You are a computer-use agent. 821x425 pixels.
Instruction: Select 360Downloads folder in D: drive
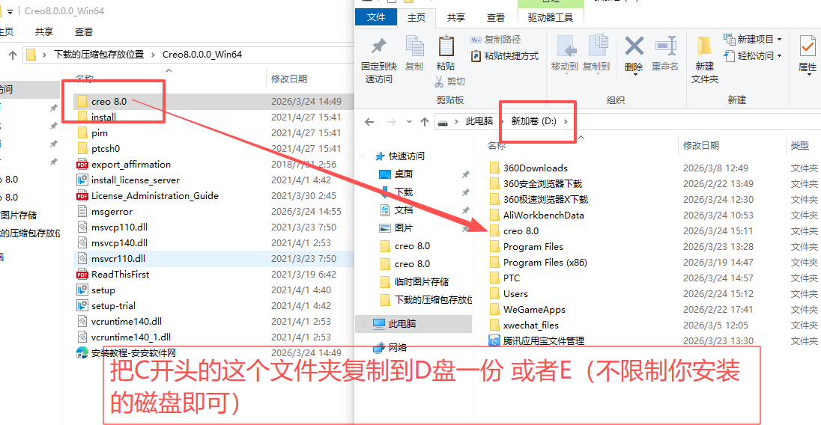click(x=535, y=168)
